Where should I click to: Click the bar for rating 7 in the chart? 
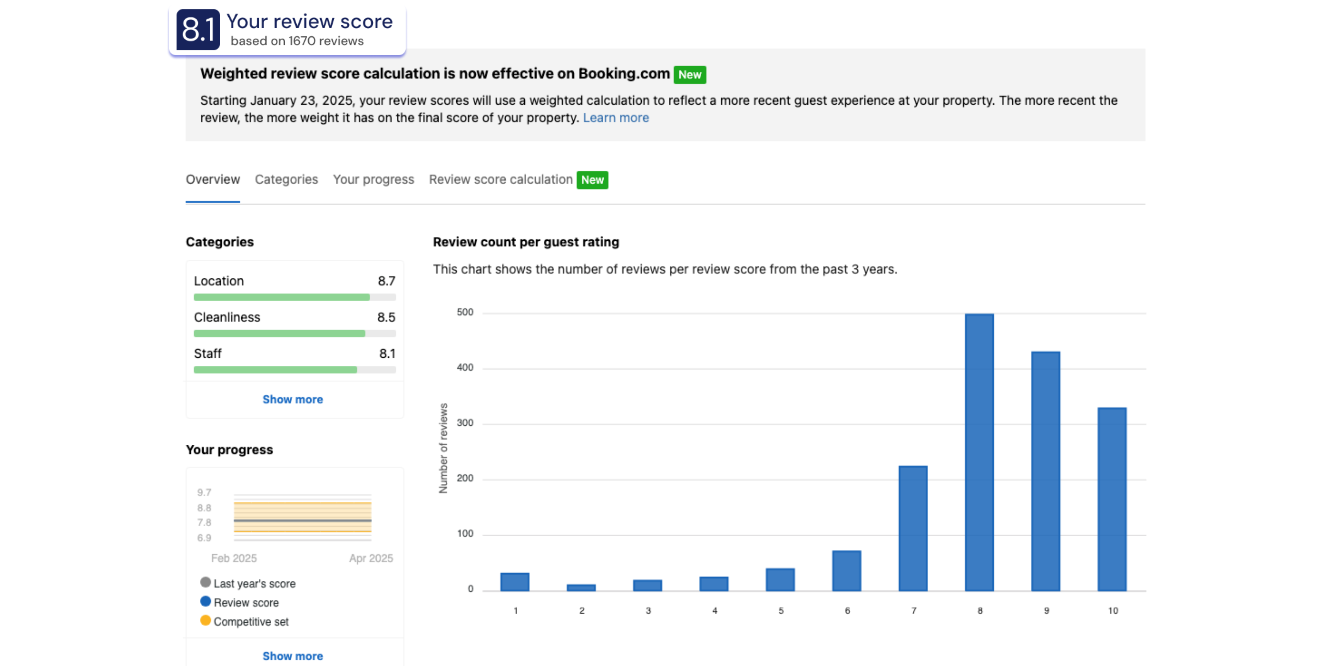(913, 529)
